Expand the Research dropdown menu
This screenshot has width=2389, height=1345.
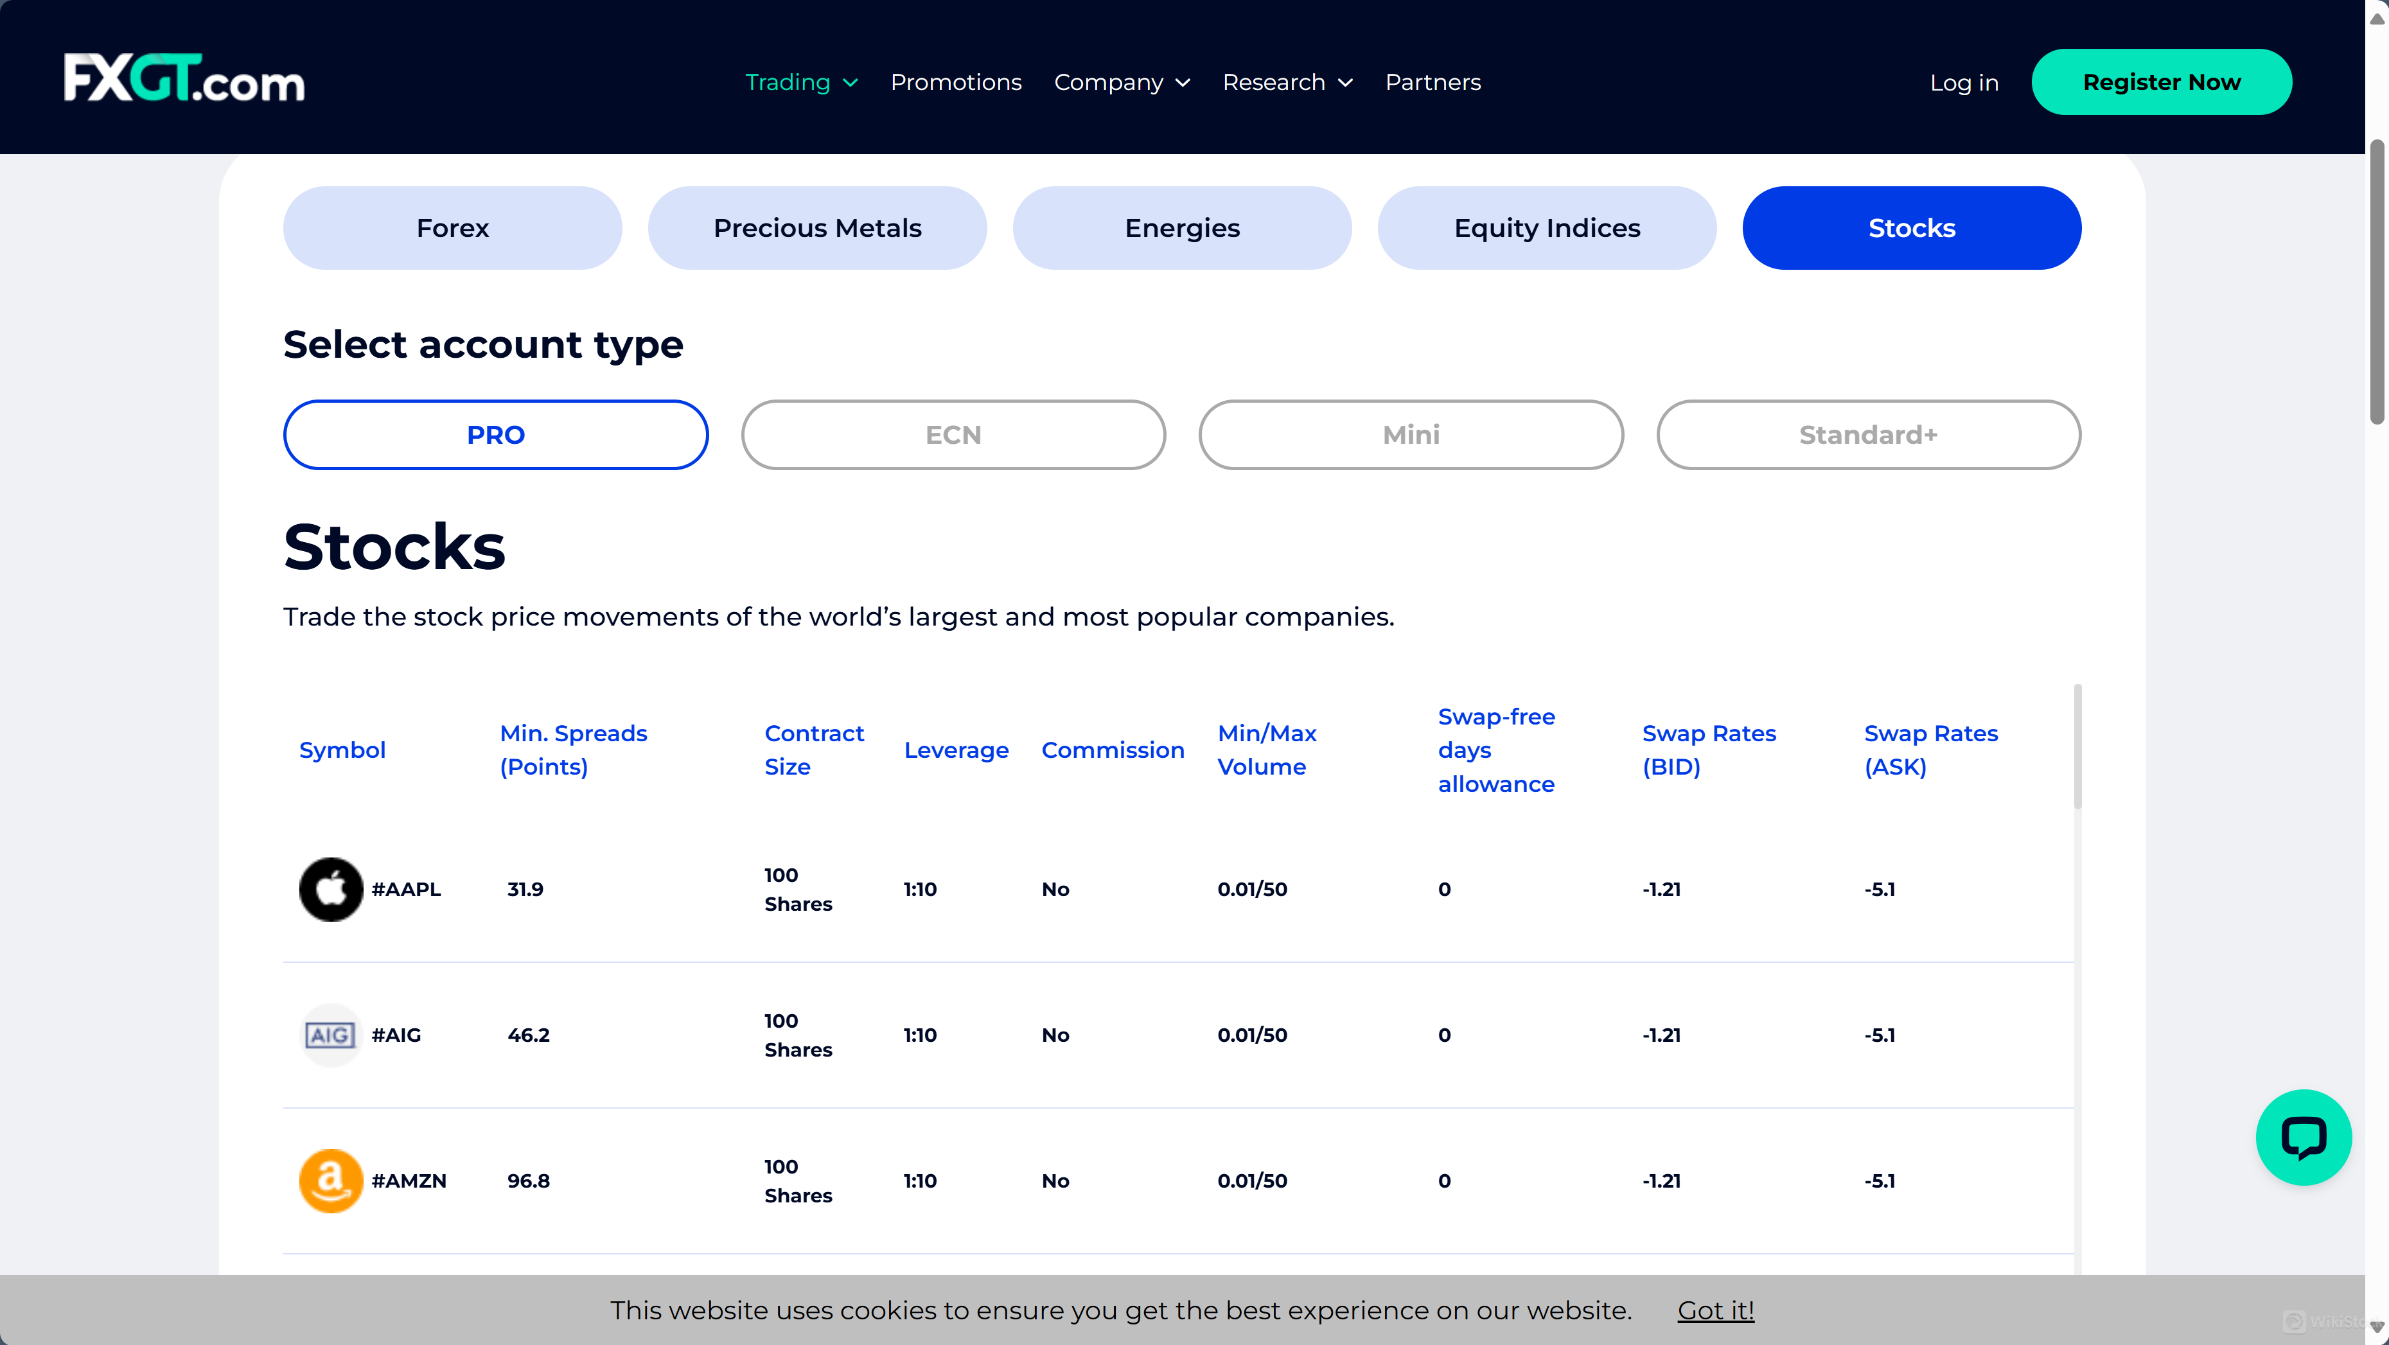pos(1286,82)
